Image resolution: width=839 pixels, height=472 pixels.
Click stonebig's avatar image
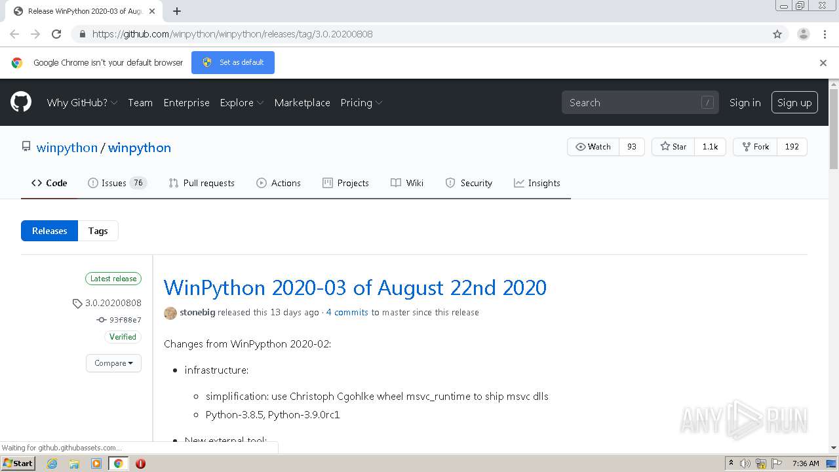click(170, 313)
